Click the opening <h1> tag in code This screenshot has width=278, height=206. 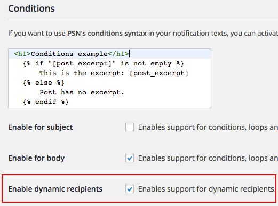22,54
